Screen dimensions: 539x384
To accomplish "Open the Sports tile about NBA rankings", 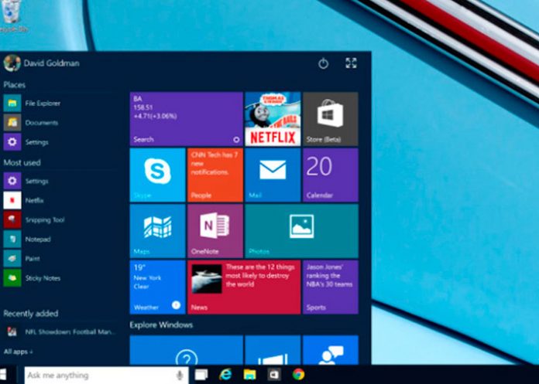I will [x=331, y=287].
